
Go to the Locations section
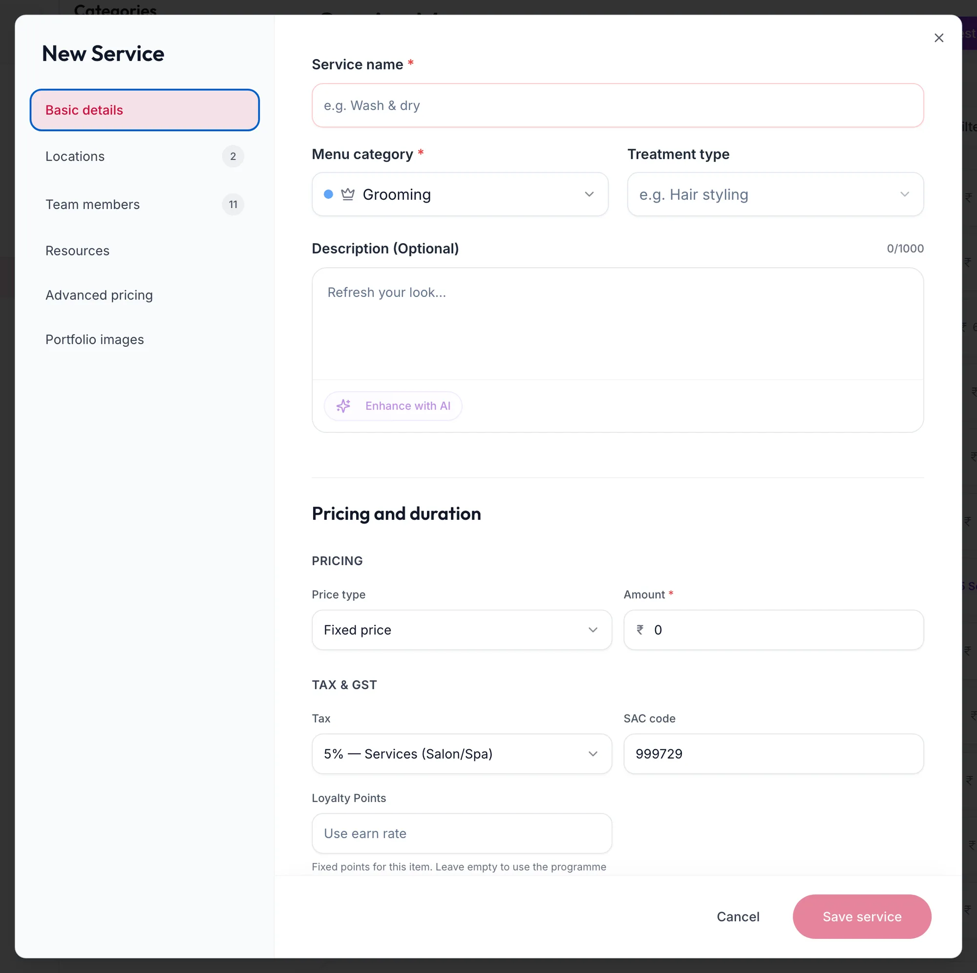click(x=145, y=156)
